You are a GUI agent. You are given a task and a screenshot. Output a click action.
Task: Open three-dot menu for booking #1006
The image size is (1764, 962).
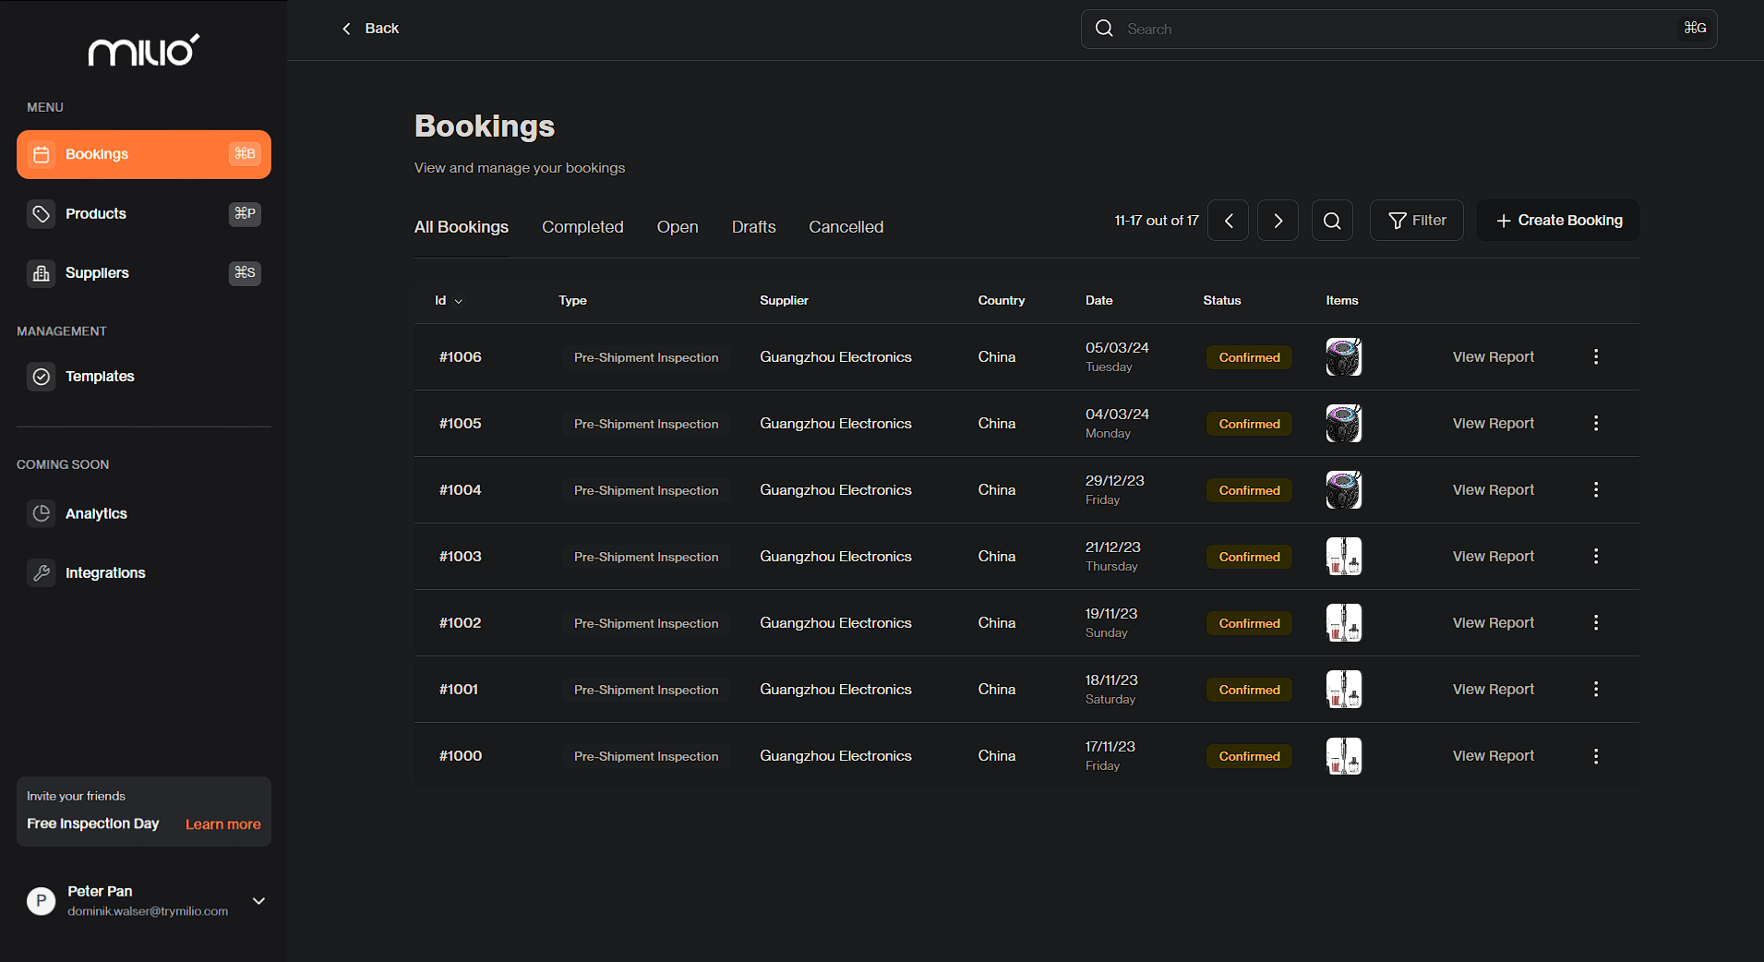coord(1596,356)
